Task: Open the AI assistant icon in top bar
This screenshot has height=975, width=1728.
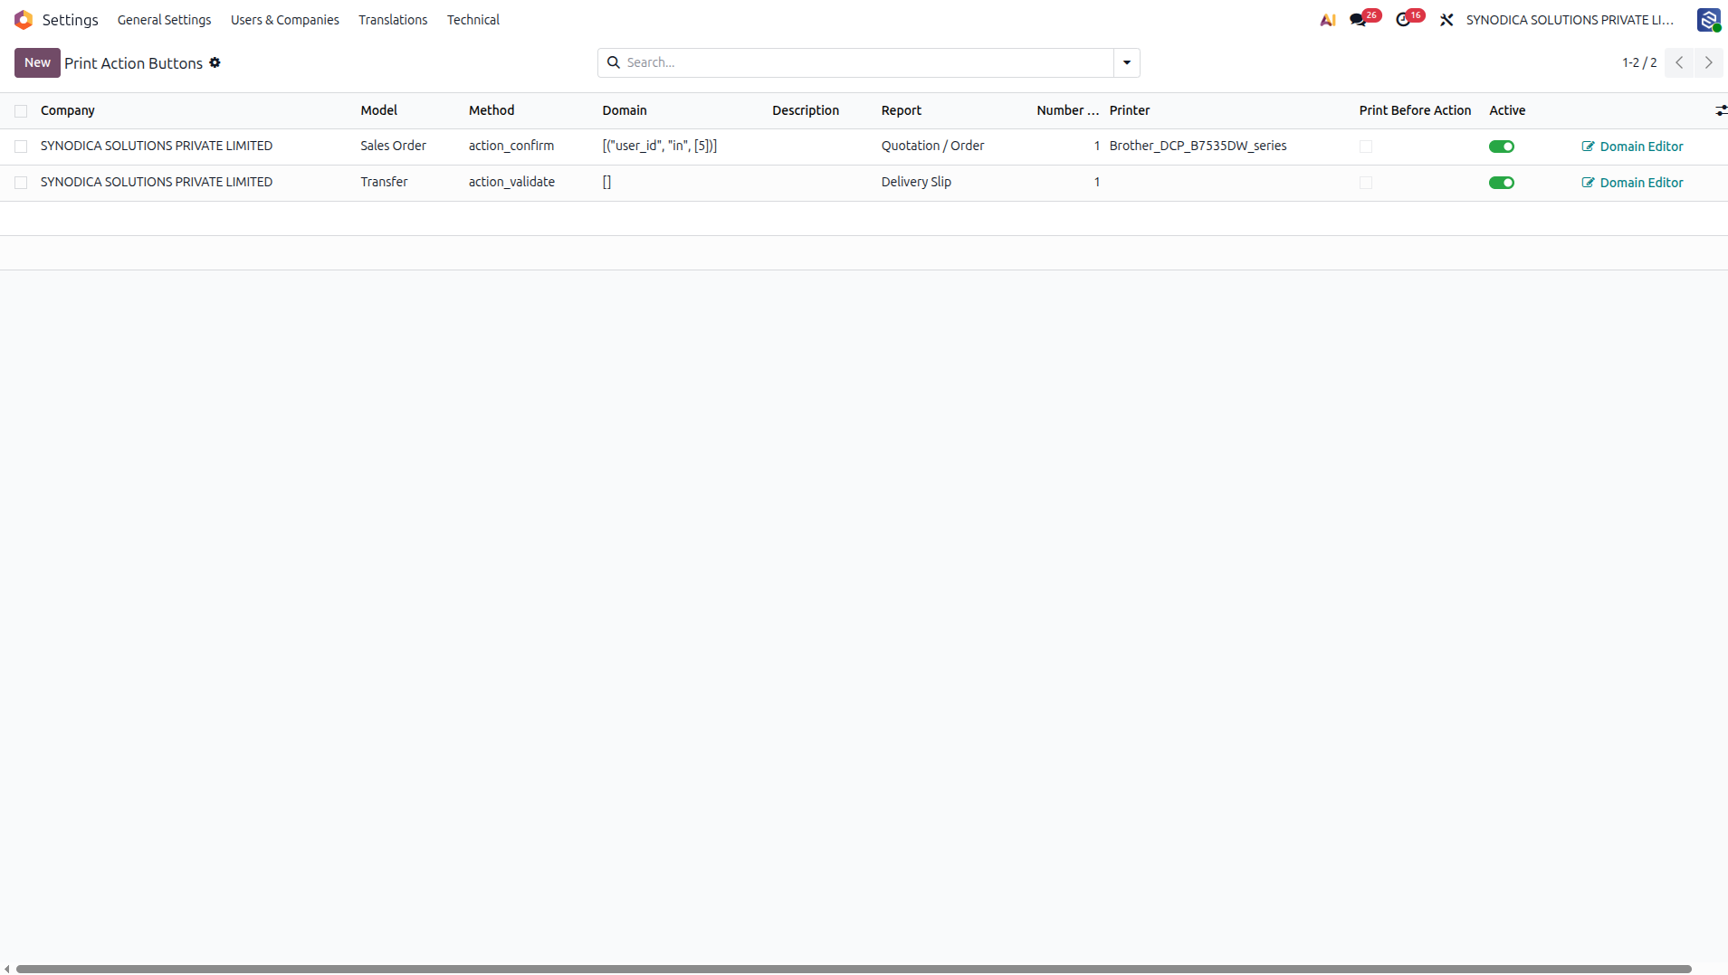Action: [1328, 20]
